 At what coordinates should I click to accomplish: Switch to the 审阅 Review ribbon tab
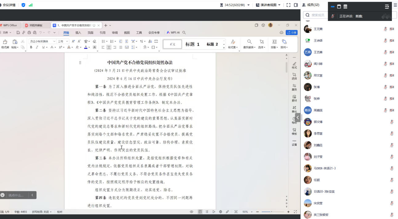pyautogui.click(x=115, y=33)
